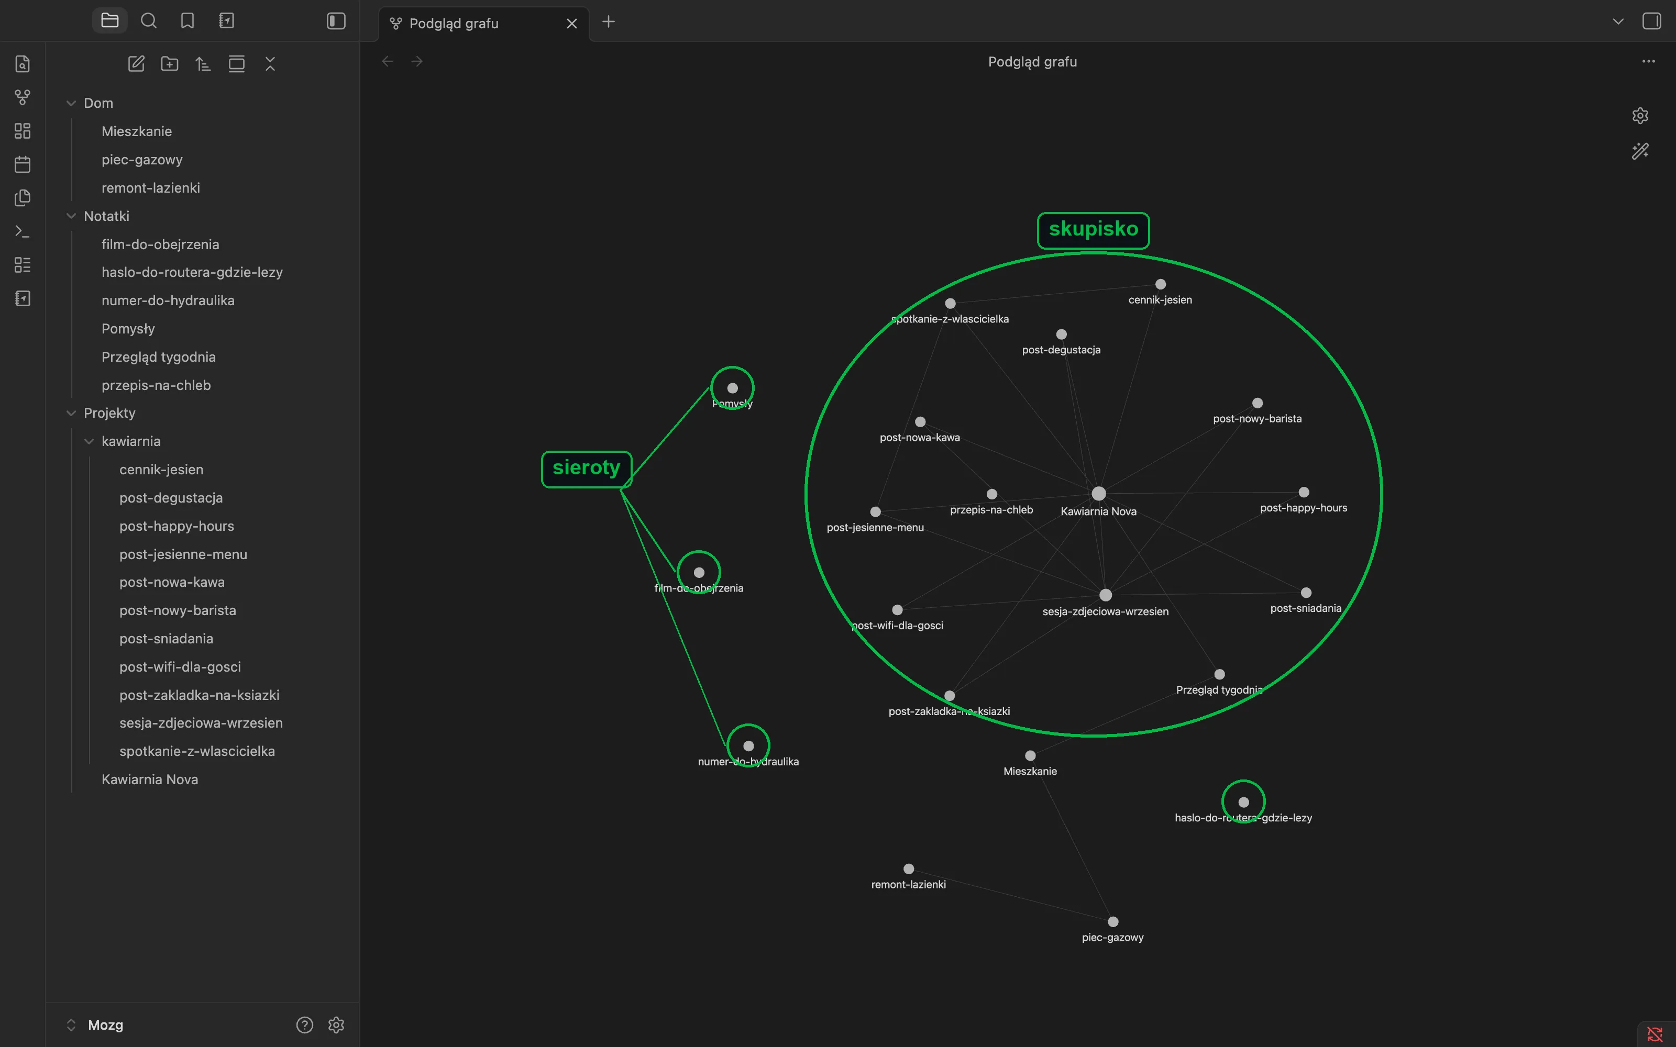This screenshot has height=1047, width=1676.
Task: Add a new tab
Action: (x=608, y=21)
